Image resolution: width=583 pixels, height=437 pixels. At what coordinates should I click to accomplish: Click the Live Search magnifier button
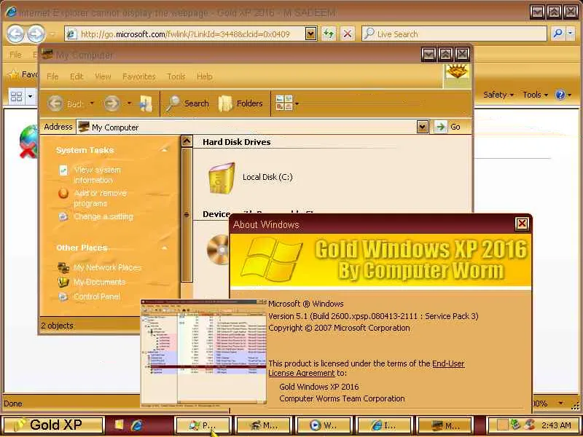557,34
